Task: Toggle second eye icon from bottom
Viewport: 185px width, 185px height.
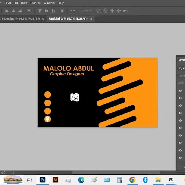Action: pyautogui.click(x=180, y=150)
